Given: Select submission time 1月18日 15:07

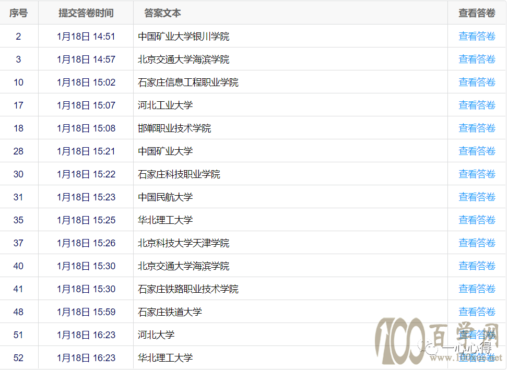Looking at the screenshot, I should (86, 105).
